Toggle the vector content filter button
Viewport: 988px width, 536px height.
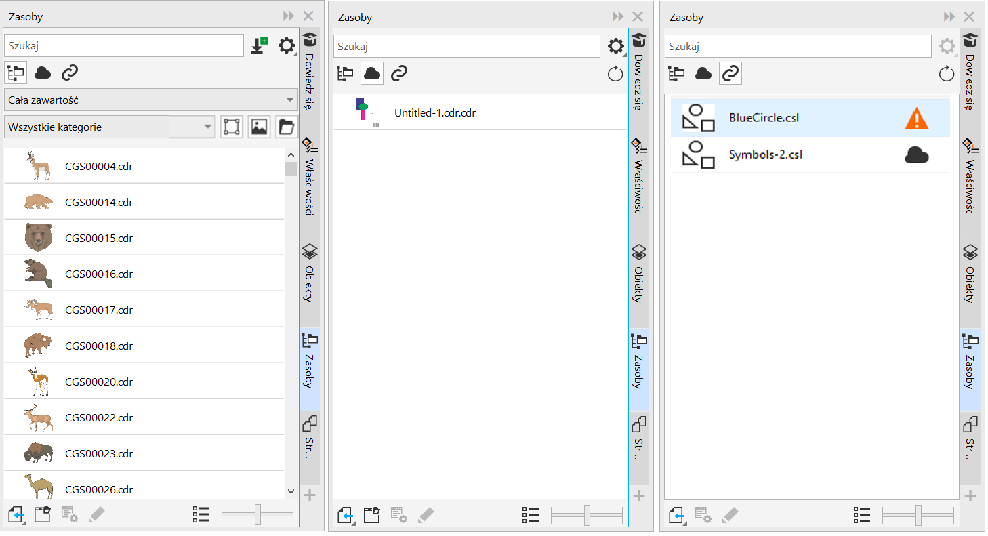(232, 127)
